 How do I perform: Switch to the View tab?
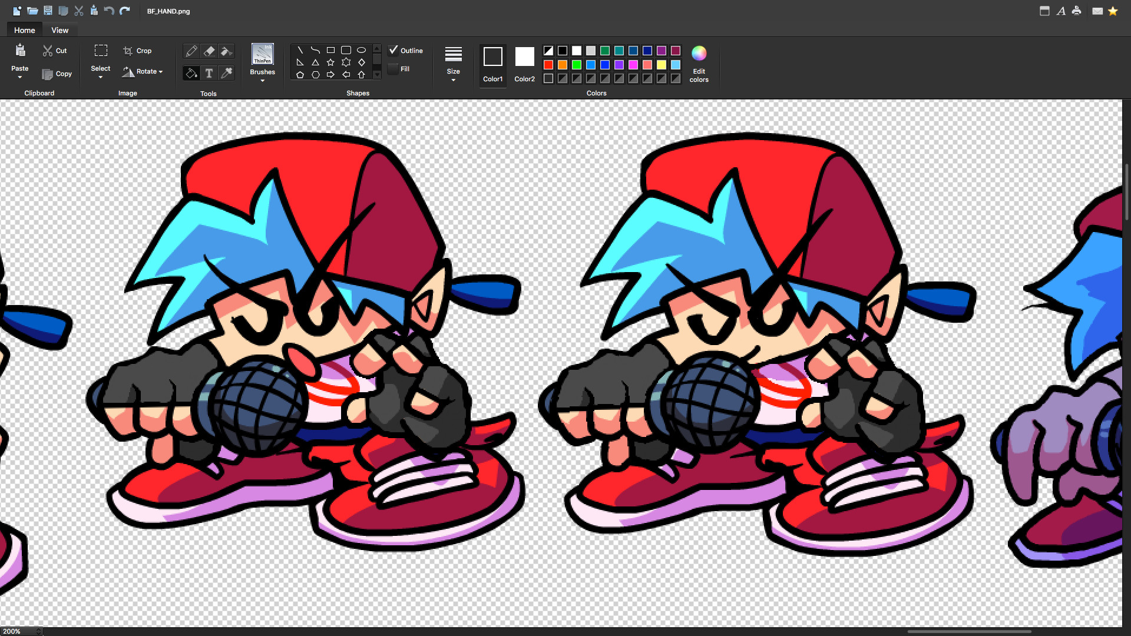point(59,30)
